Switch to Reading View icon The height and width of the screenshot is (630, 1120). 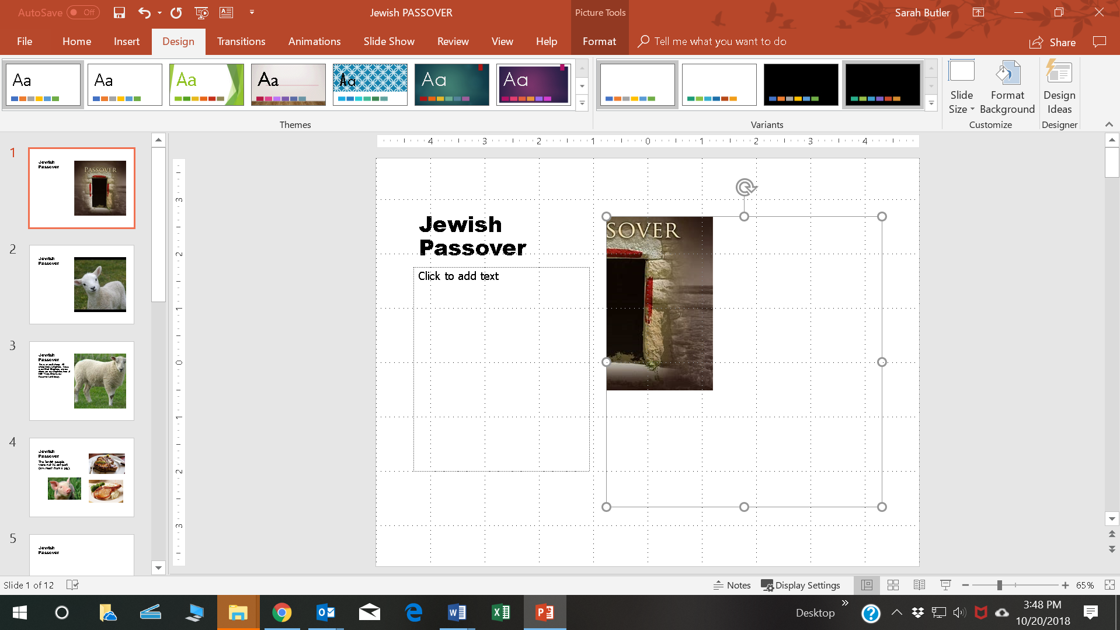[919, 585]
